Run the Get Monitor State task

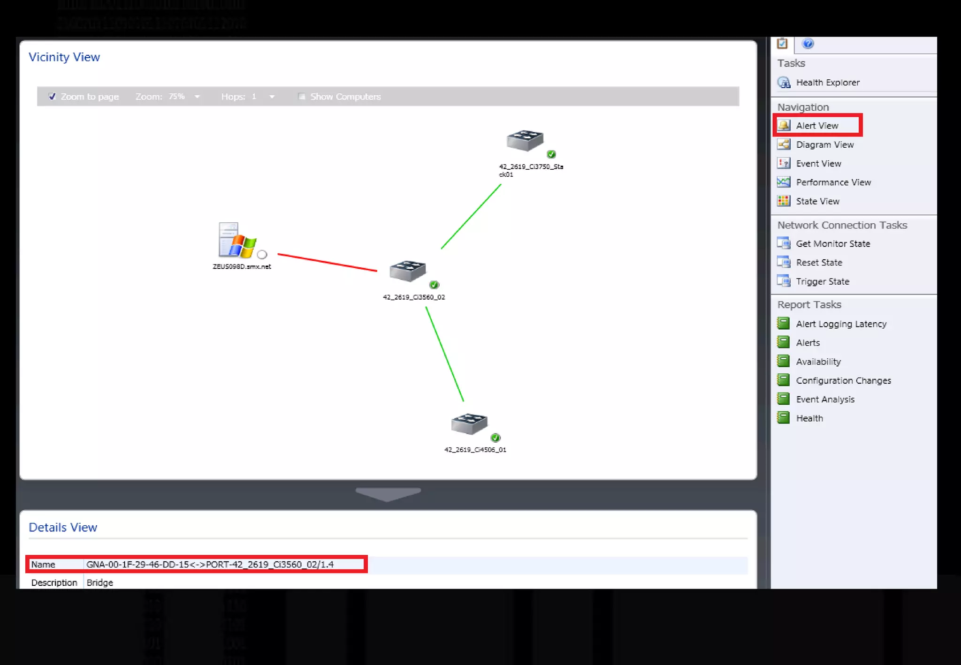[x=832, y=243]
